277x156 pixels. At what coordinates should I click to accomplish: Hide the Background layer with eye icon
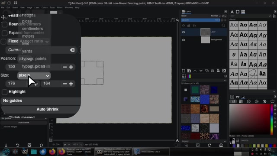[x=184, y=40]
